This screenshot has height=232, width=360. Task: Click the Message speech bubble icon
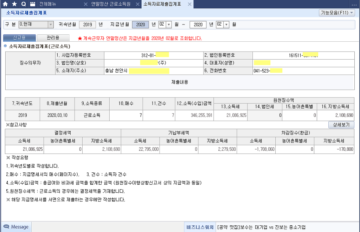(6, 227)
